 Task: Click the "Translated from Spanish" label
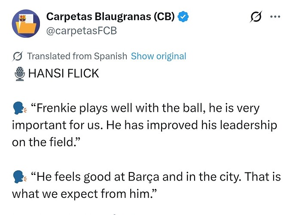click(x=77, y=56)
